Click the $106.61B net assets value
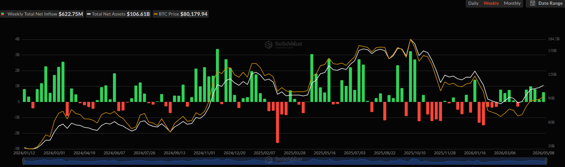 tap(138, 14)
